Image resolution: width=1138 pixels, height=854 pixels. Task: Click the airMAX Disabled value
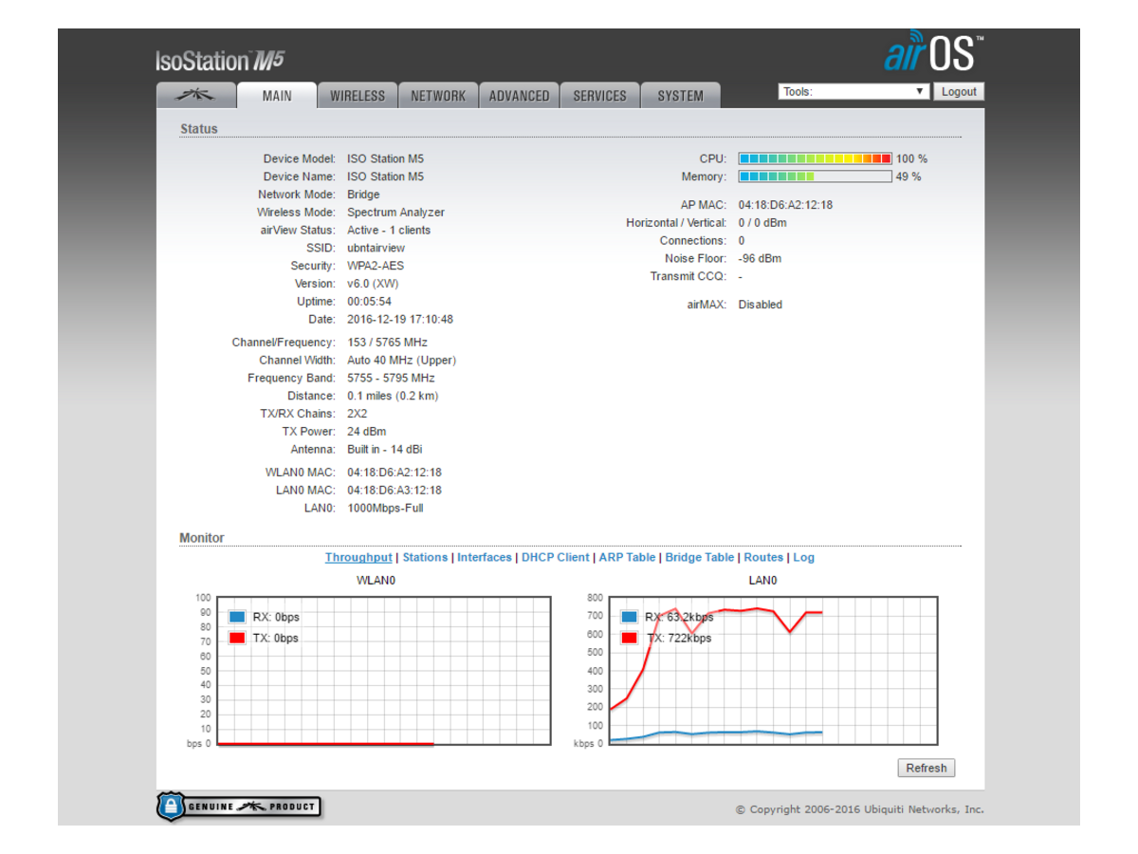(x=761, y=305)
